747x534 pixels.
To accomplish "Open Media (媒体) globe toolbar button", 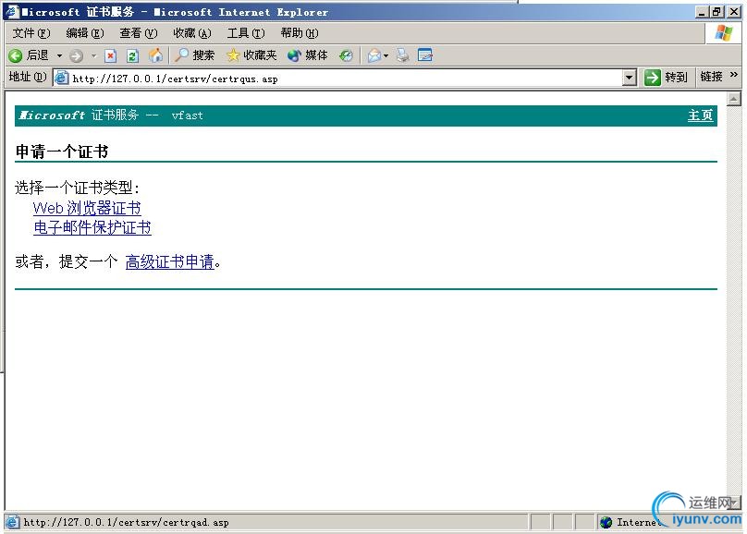I will 308,55.
